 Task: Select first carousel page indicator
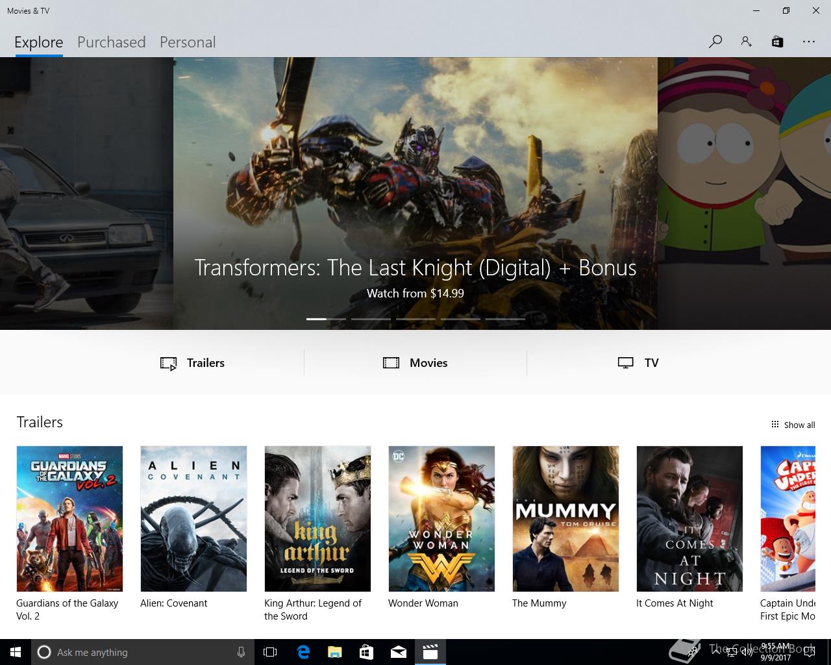(x=326, y=319)
